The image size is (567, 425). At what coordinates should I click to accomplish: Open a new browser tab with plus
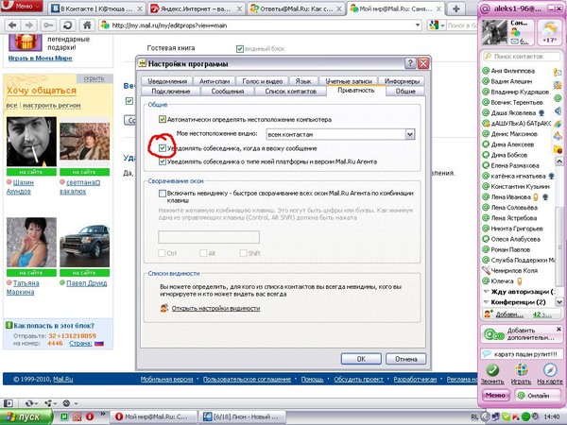tap(456, 8)
